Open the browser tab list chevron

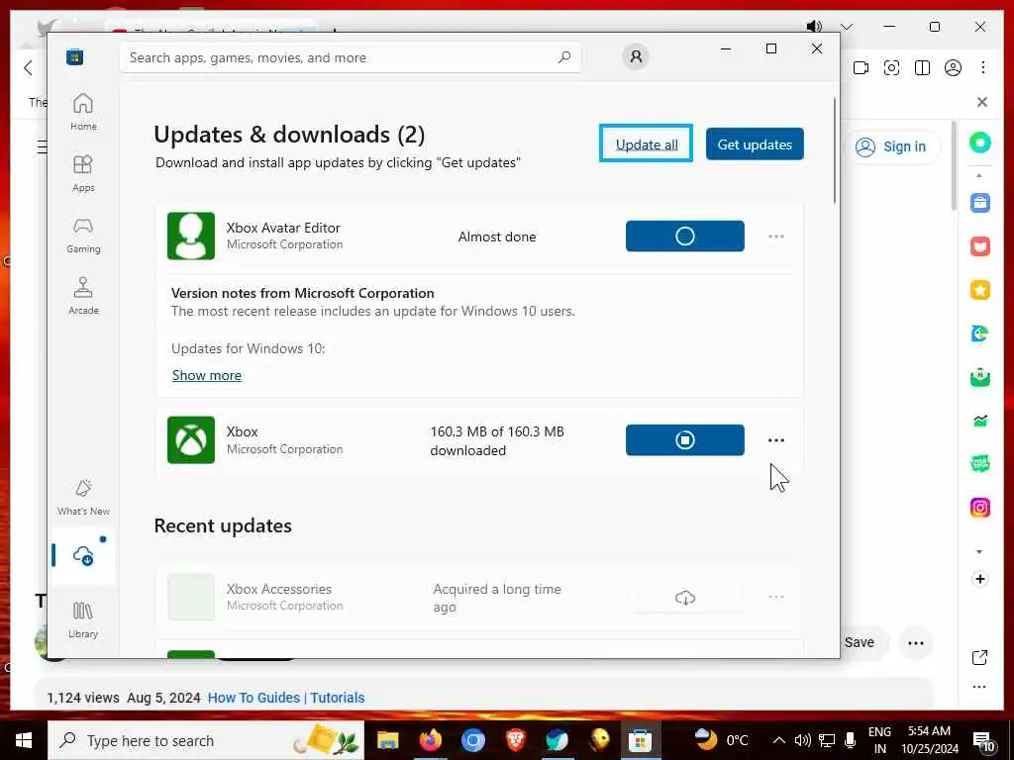pyautogui.click(x=847, y=27)
